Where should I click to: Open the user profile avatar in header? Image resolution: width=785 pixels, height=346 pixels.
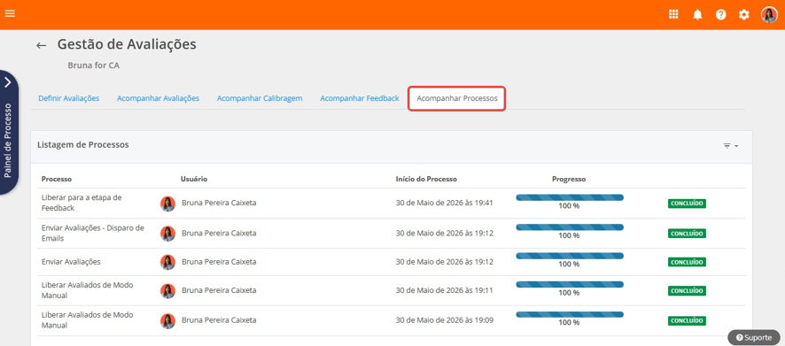[769, 14]
